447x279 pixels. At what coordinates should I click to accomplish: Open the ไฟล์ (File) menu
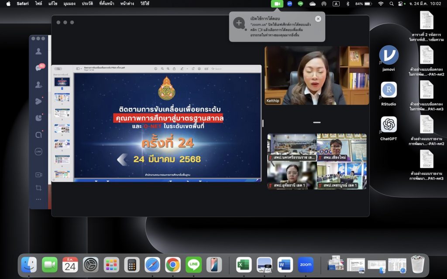38,3
